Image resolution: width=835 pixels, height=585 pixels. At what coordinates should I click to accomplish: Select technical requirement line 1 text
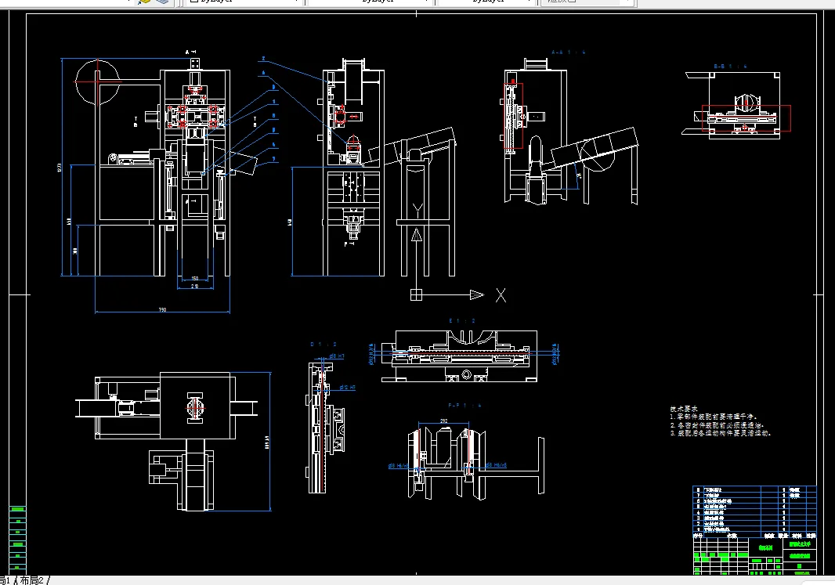tap(713, 417)
